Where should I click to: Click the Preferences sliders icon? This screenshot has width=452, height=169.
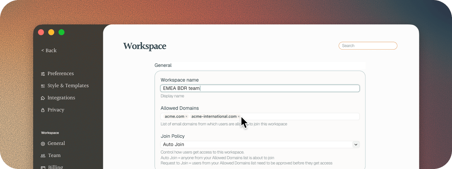(x=43, y=74)
